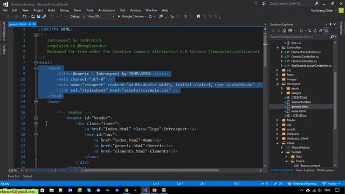
Task: Click the notifications filter flag icon
Action: coord(256,3)
